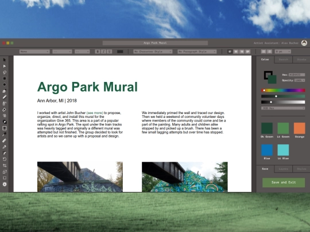Click the Save and Exit button

pos(284,183)
